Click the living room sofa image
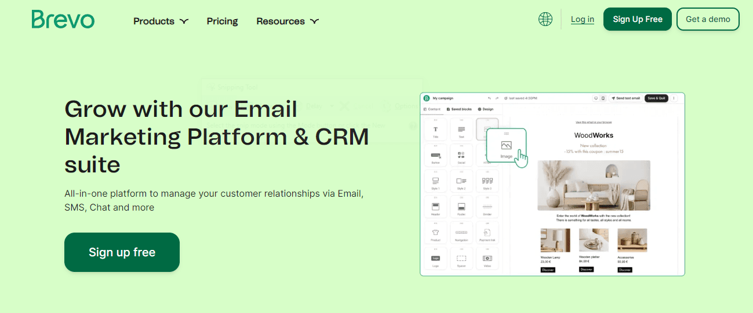 [x=594, y=185]
